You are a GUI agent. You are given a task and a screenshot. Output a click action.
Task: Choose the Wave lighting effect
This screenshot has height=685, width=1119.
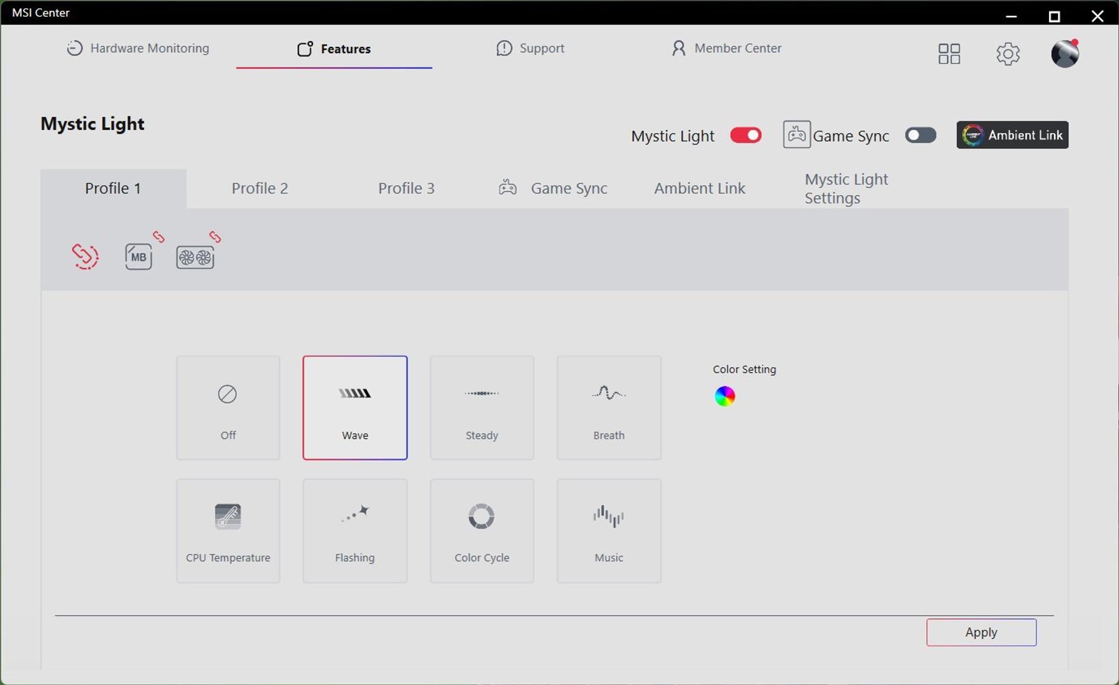tap(355, 408)
